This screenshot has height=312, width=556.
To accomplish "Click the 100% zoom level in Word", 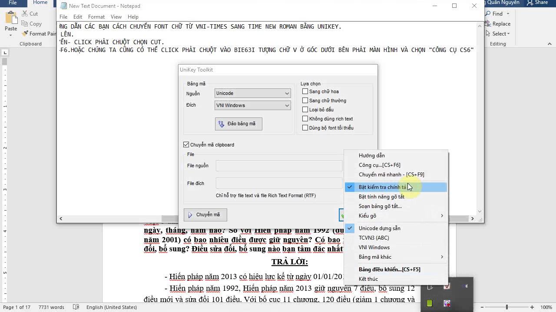I will point(546,307).
